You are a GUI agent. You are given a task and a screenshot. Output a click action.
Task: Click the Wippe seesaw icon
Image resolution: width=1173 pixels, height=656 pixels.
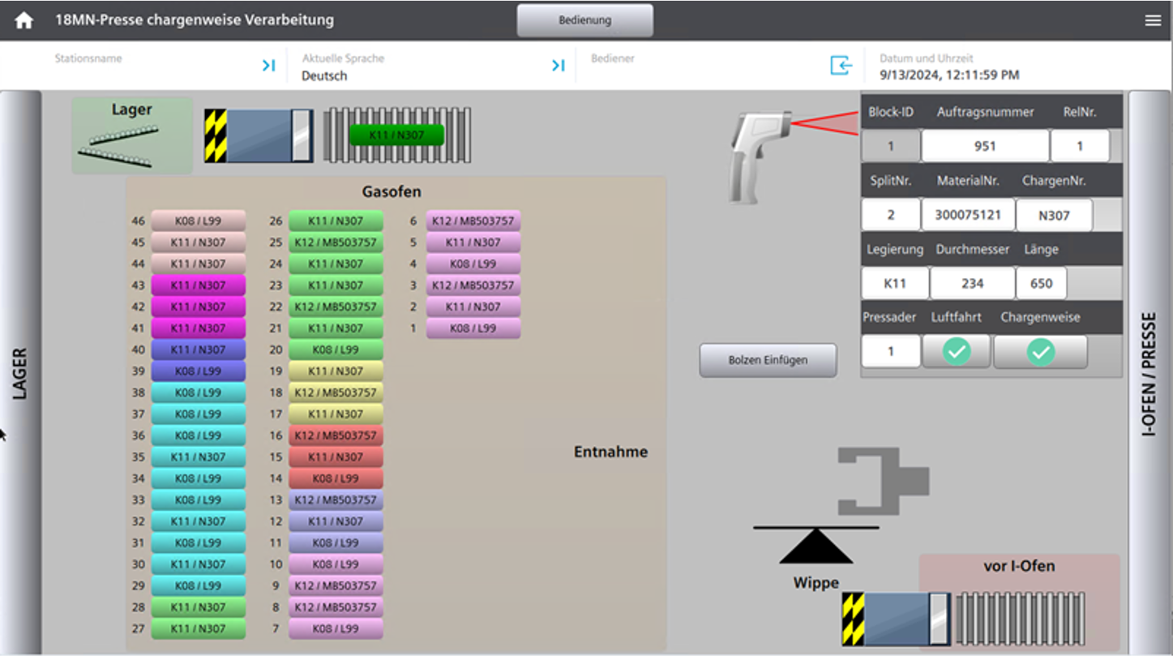point(816,545)
